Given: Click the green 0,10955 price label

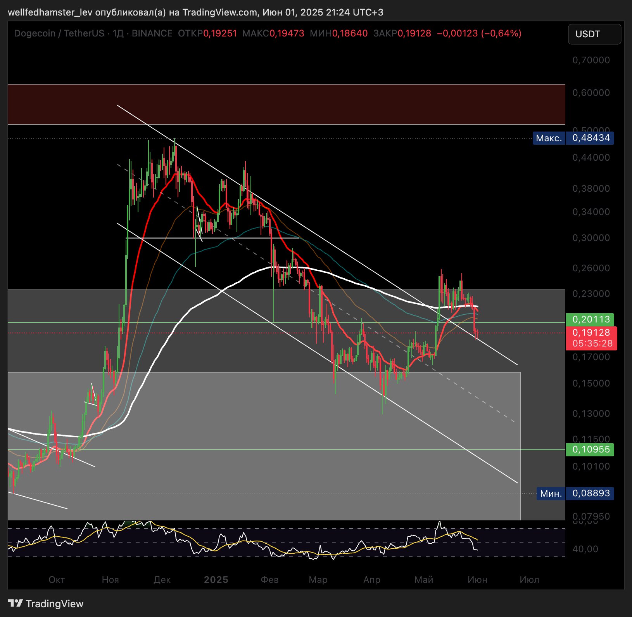Looking at the screenshot, I should click(x=590, y=449).
